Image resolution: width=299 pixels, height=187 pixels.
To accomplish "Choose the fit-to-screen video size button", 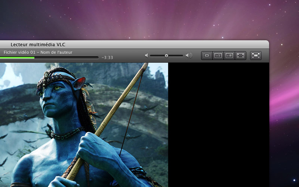I will pyautogui.click(x=240, y=56).
